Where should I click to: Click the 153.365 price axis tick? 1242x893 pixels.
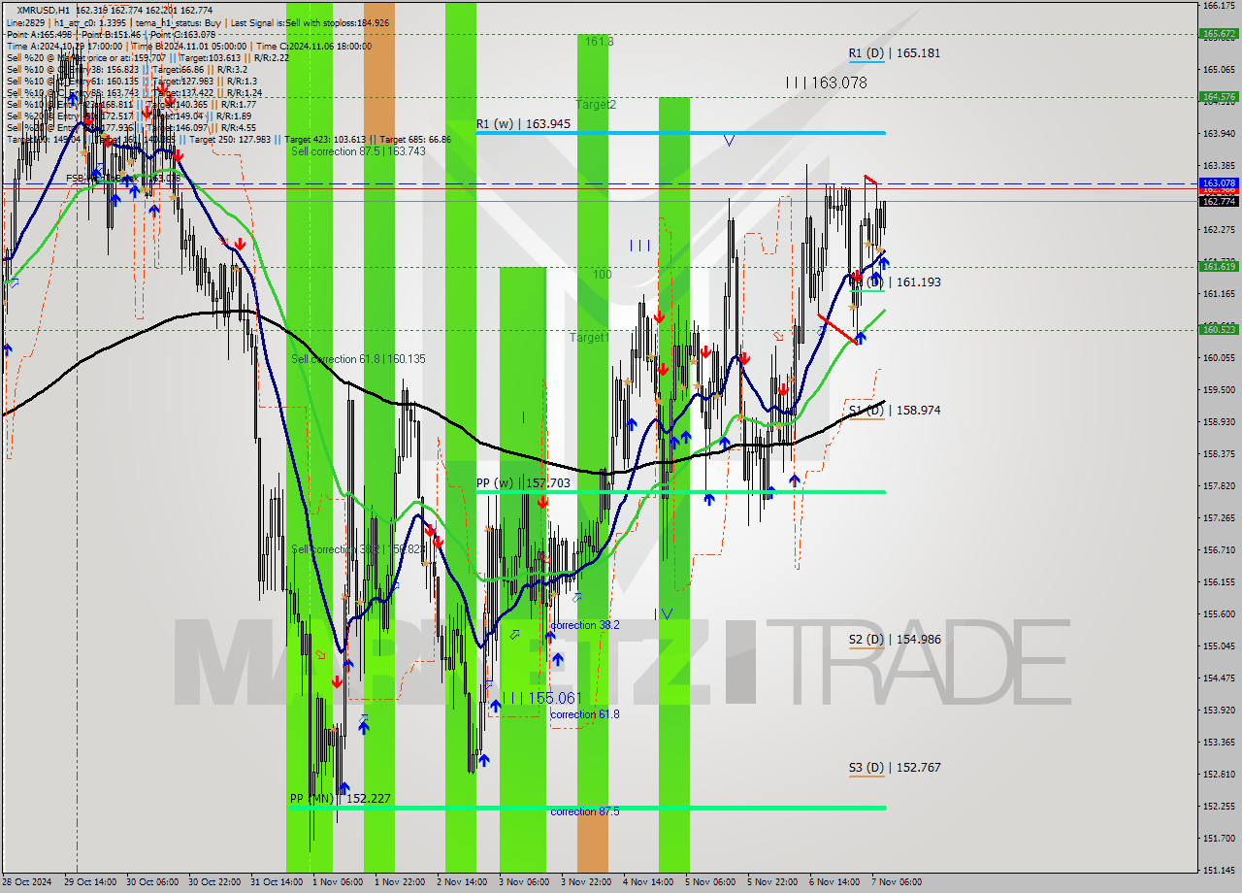[x=1219, y=742]
